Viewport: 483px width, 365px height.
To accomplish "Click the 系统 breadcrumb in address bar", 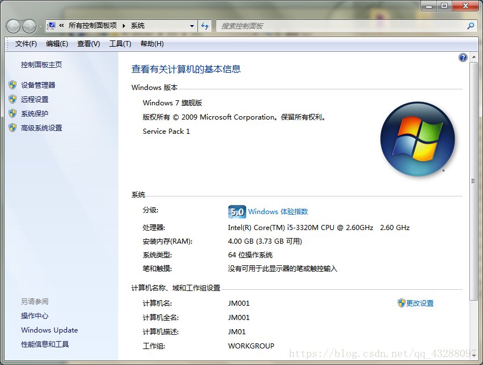I will tap(138, 26).
